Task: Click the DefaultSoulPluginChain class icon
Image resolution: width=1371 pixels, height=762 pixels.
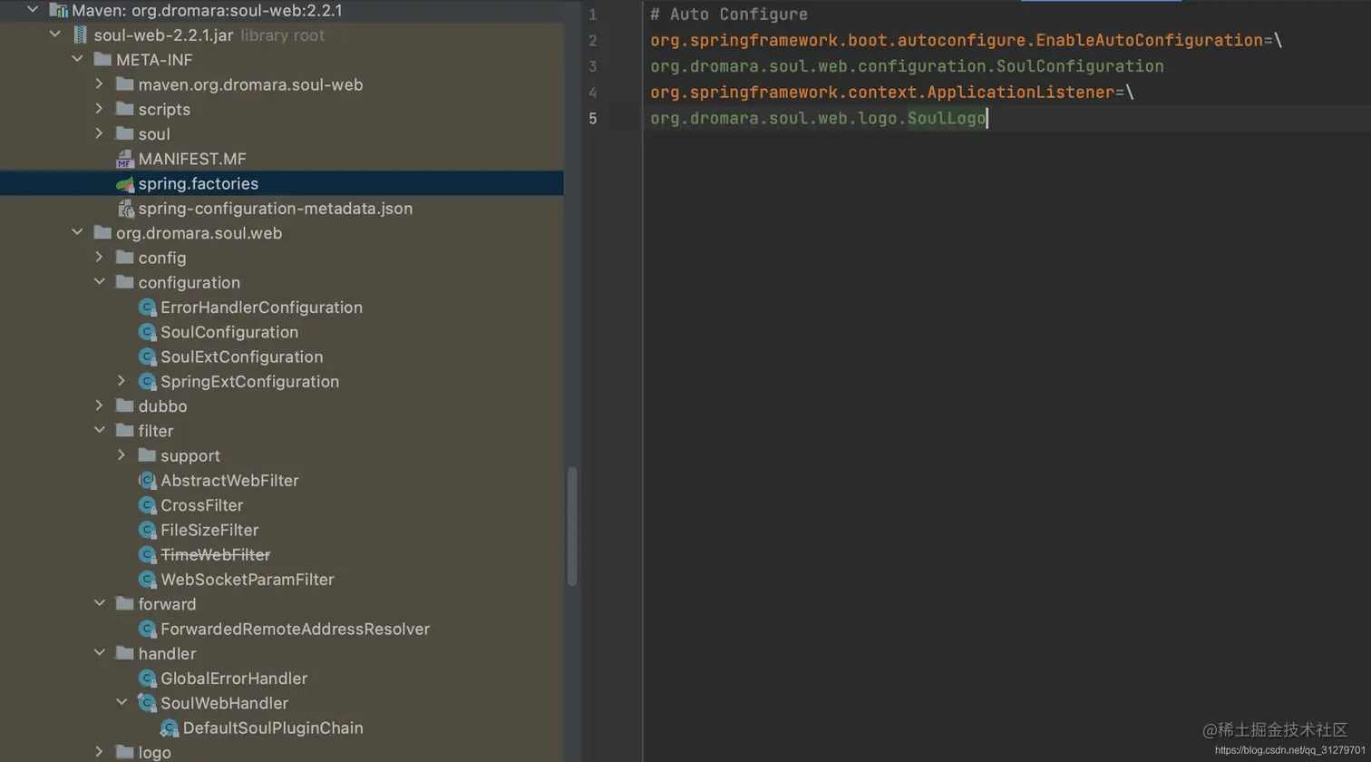Action: (x=169, y=728)
